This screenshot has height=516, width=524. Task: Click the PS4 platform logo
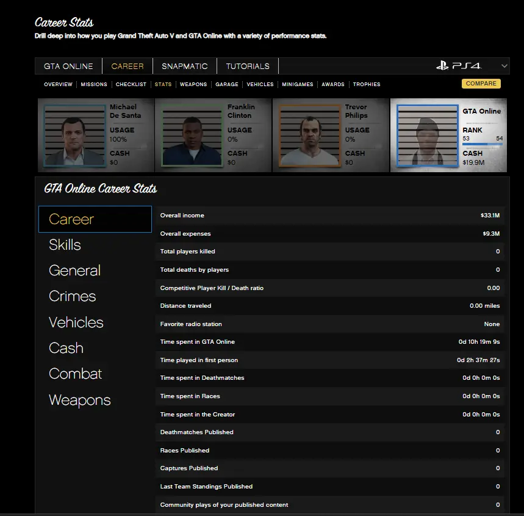(x=459, y=66)
